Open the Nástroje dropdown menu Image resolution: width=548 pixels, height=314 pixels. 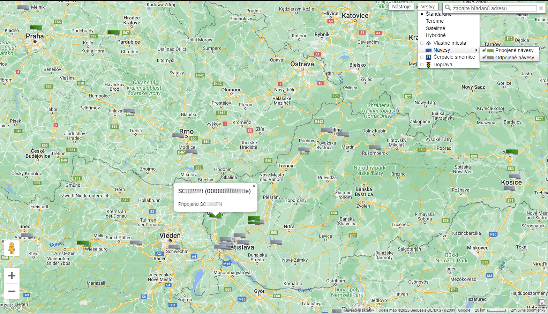tap(401, 7)
